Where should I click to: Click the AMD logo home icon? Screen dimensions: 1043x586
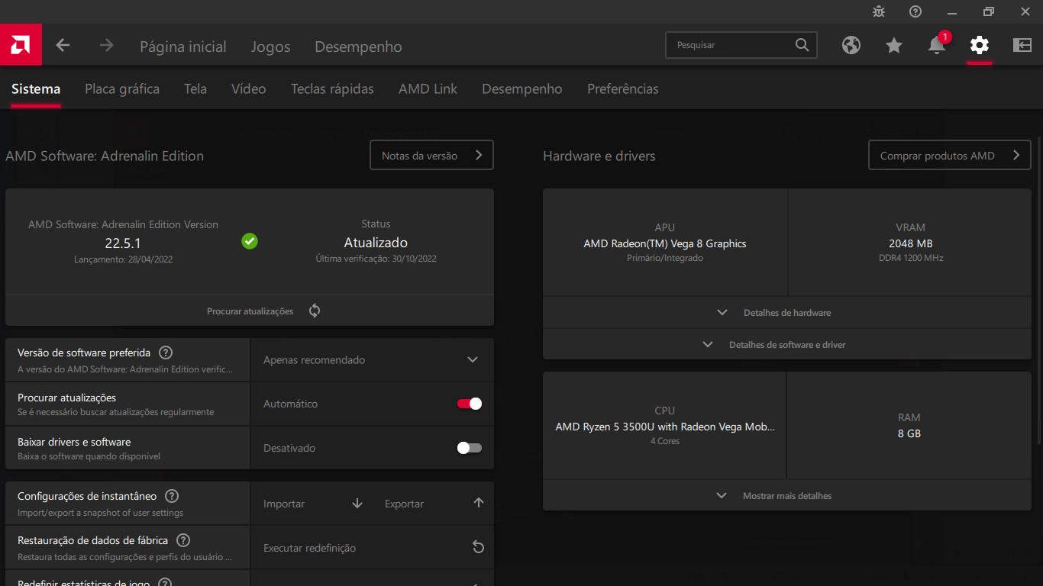pyautogui.click(x=21, y=45)
